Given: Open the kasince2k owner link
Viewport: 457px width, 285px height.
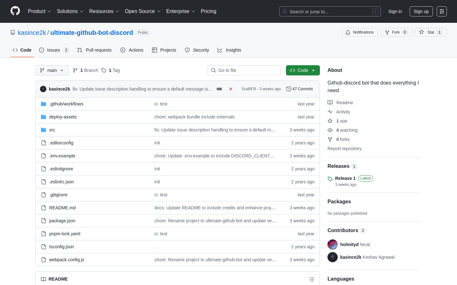Looking at the screenshot, I should point(32,33).
